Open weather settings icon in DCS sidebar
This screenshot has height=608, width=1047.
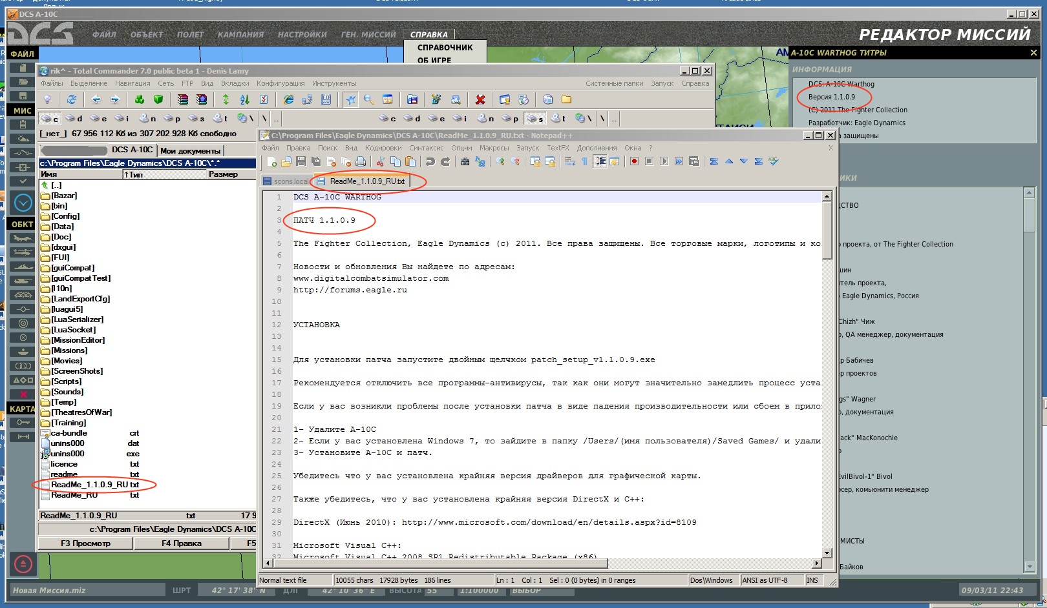23,139
